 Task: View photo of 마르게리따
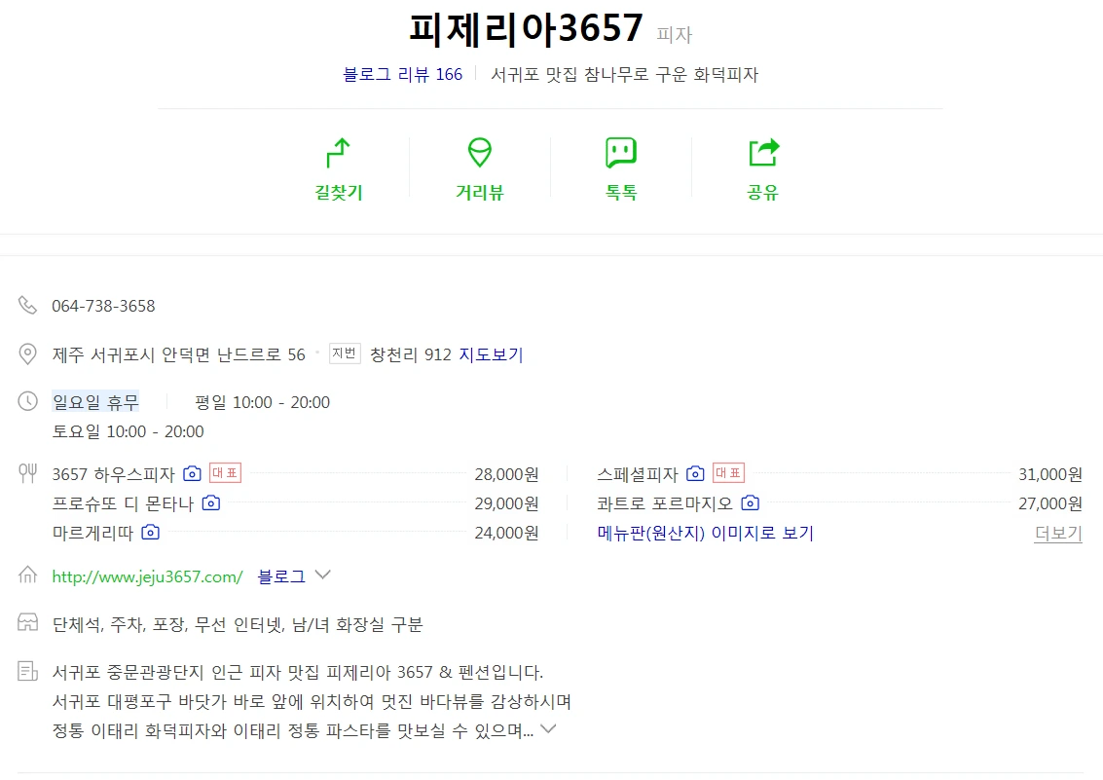click(x=151, y=533)
